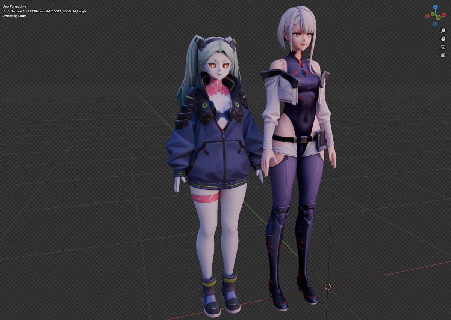Toggle perspective/orthographic grid icon
This screenshot has width=451, height=320.
tap(443, 55)
